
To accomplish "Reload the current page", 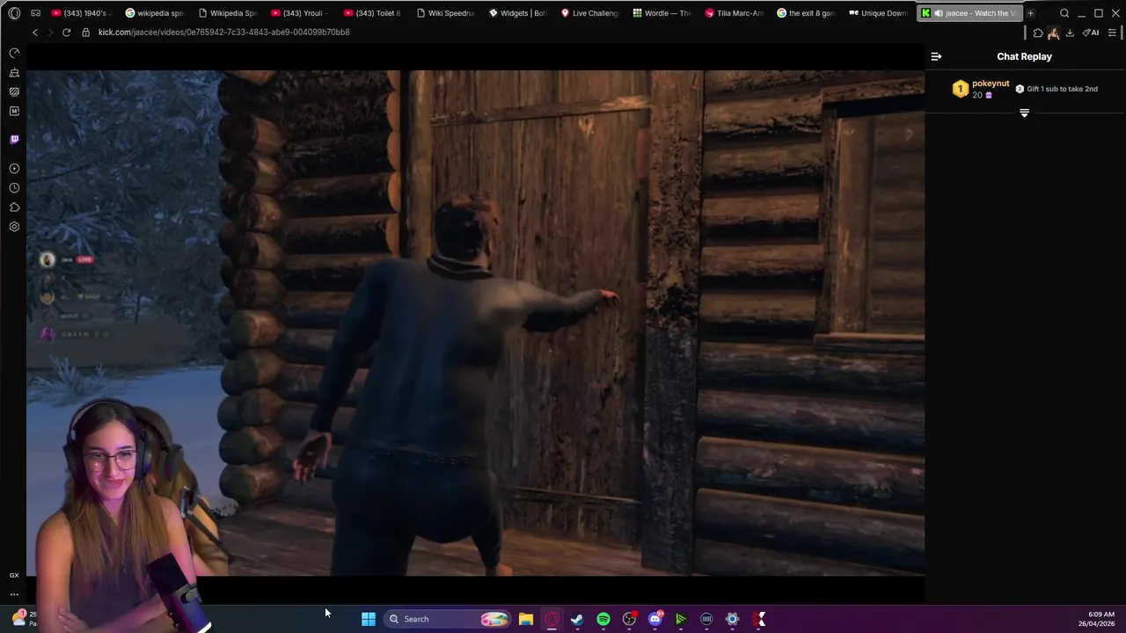I will [x=66, y=33].
